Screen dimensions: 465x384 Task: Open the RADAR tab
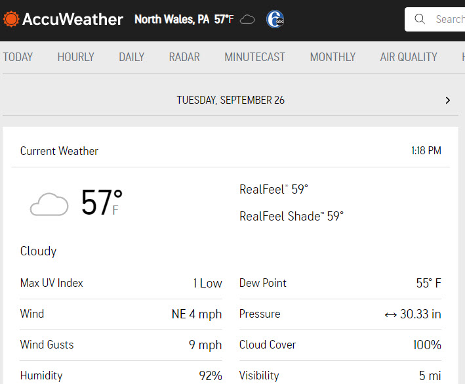coord(184,57)
